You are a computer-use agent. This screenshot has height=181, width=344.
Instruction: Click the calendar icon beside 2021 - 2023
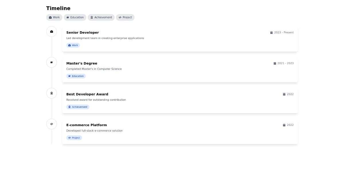(275, 63)
